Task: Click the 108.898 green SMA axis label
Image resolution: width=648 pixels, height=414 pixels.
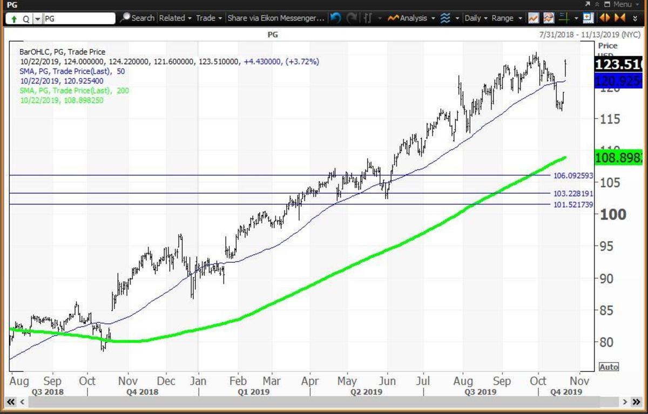Action: (619, 158)
